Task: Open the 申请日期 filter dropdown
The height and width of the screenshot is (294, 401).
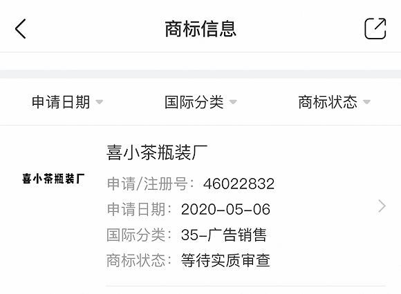Action: point(67,102)
